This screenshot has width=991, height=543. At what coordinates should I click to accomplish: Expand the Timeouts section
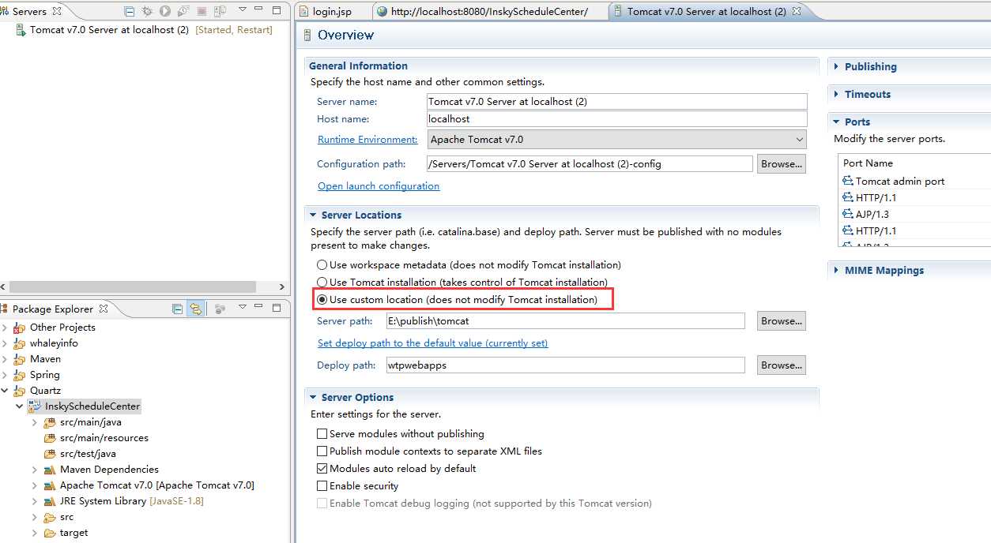coord(836,95)
